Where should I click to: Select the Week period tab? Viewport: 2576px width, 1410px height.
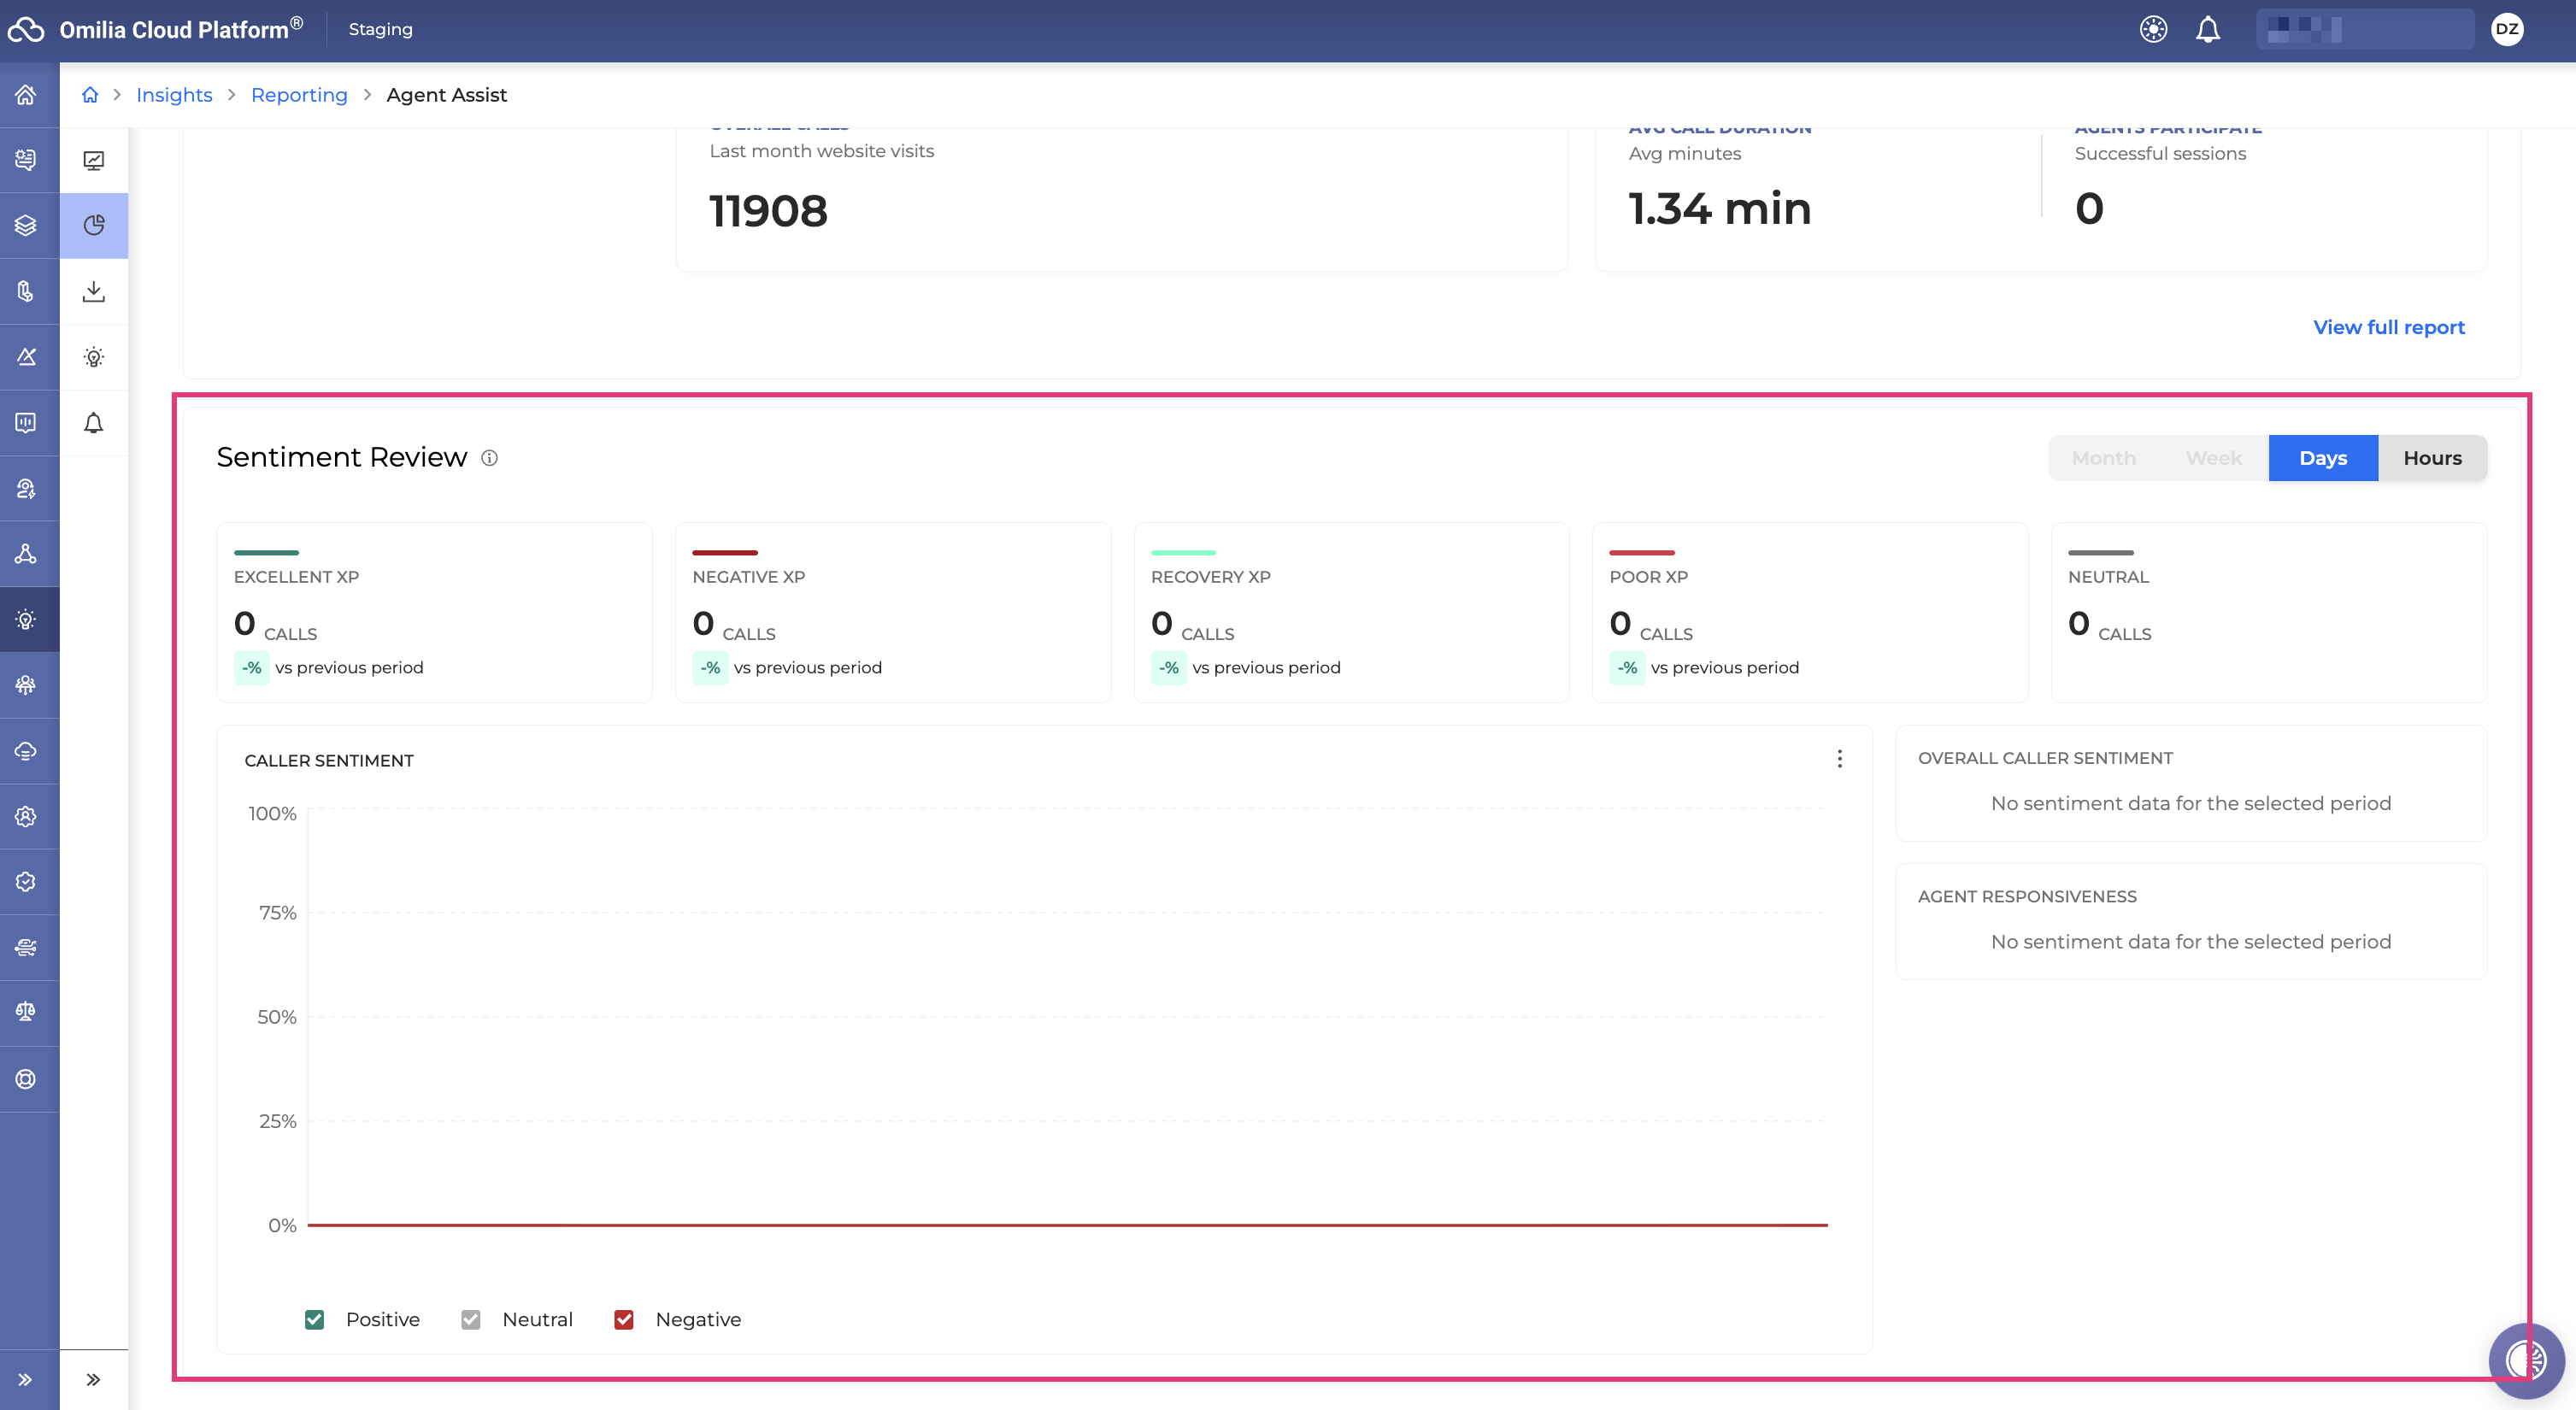click(2214, 458)
